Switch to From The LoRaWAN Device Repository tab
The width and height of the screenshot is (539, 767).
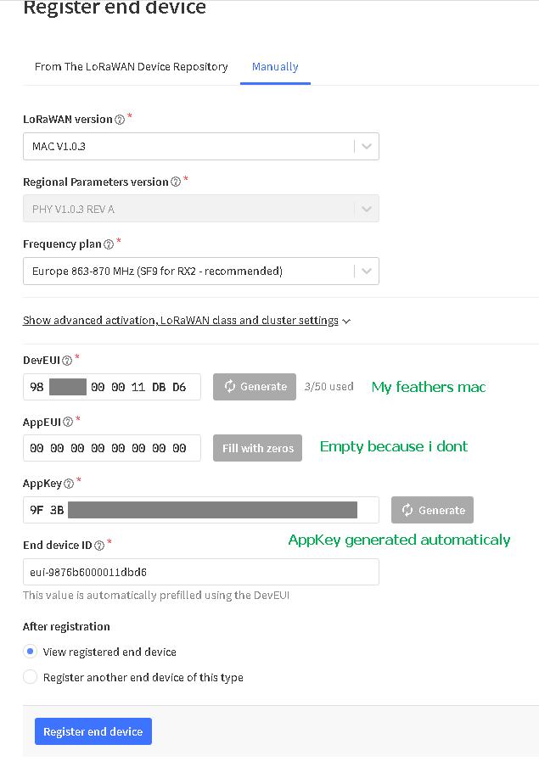point(132,66)
